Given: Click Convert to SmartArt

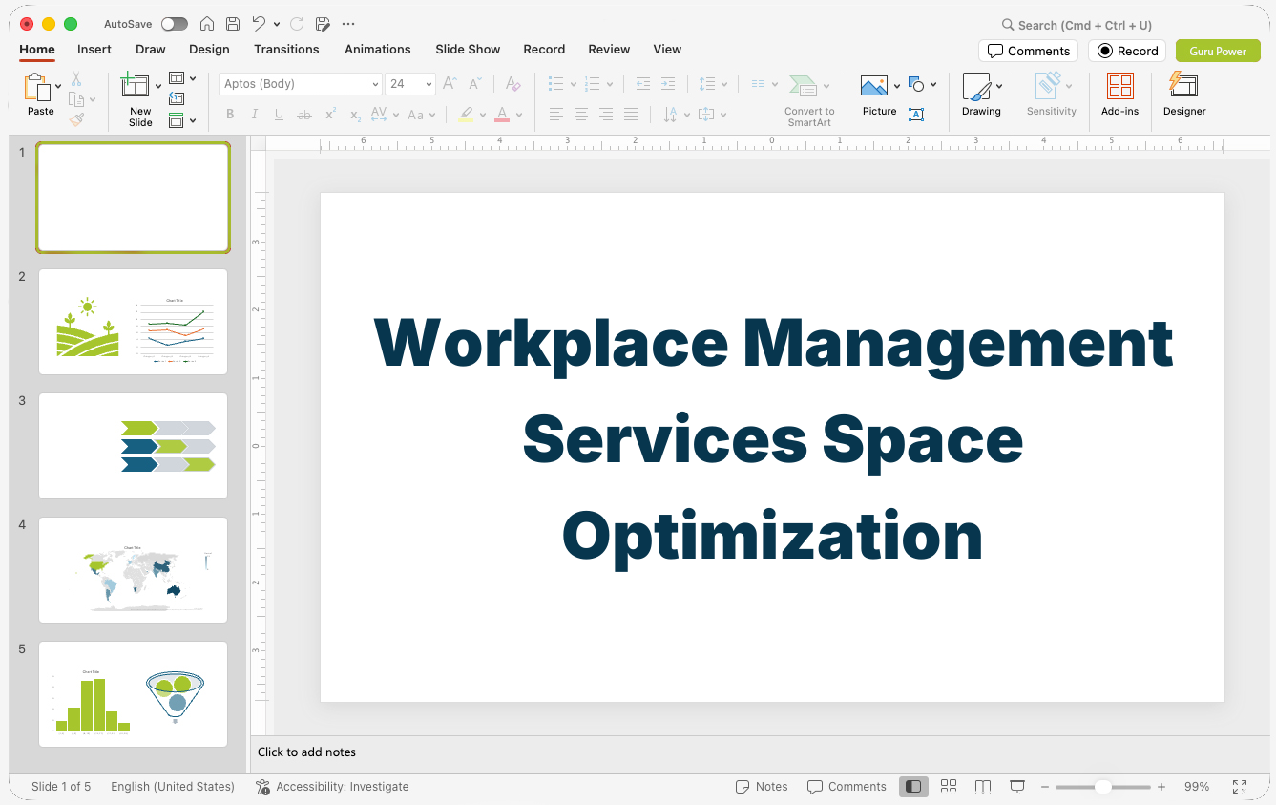Looking at the screenshot, I should 809,100.
